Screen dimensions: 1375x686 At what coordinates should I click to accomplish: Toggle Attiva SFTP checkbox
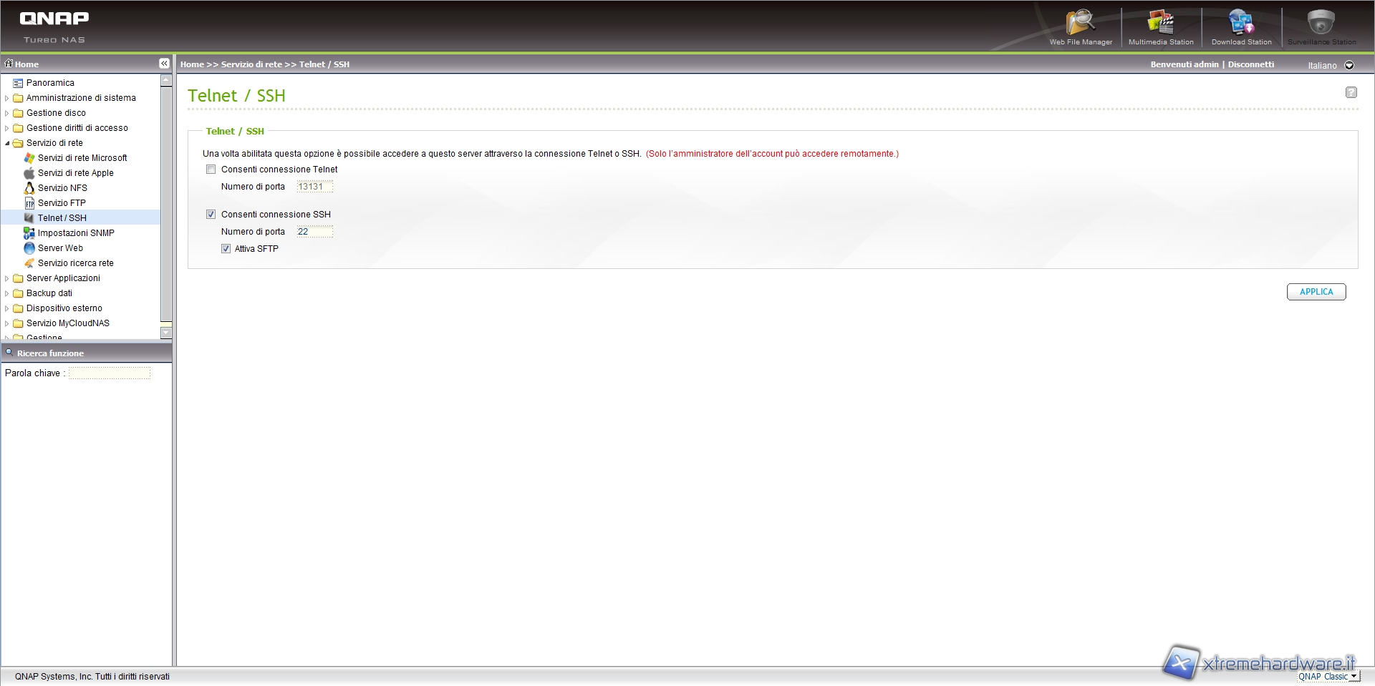click(x=226, y=249)
